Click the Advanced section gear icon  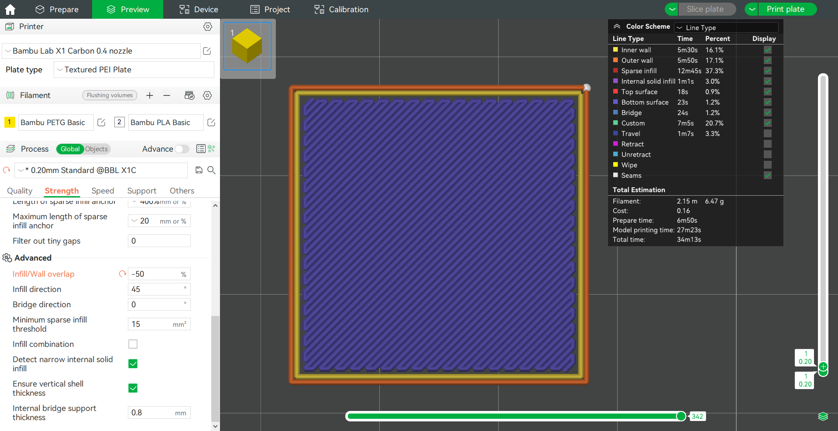[x=7, y=258]
